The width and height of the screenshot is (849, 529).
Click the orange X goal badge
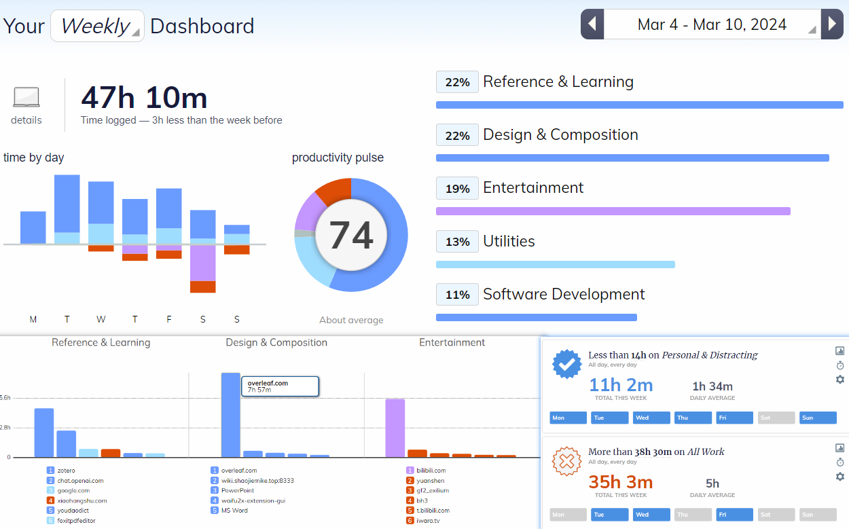click(566, 462)
